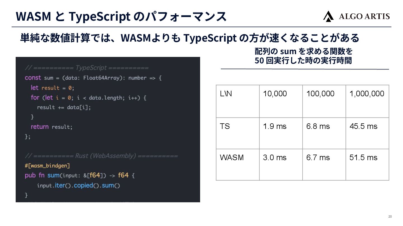Click the 'TS' row label cell
Viewport: 403px width, 226px height.
click(238, 133)
